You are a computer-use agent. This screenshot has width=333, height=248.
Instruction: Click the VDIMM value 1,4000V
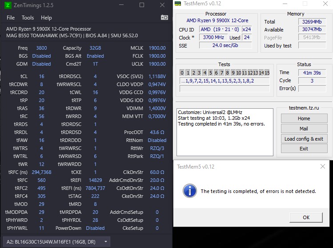(157, 108)
